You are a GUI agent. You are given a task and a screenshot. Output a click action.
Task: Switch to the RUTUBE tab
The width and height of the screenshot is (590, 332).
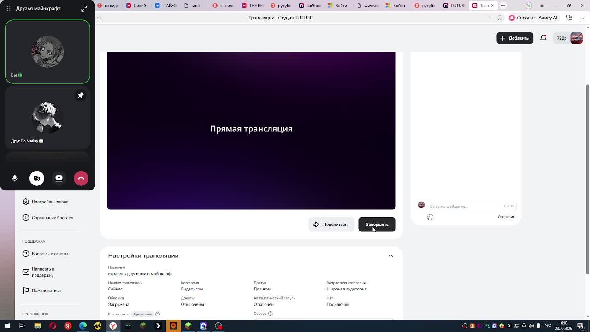tap(454, 6)
